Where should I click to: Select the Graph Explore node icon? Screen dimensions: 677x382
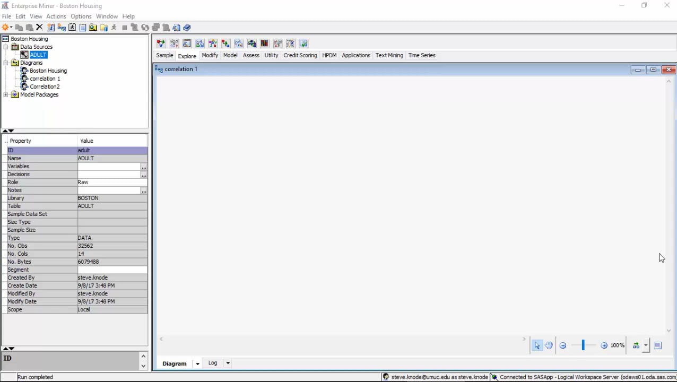pos(199,44)
